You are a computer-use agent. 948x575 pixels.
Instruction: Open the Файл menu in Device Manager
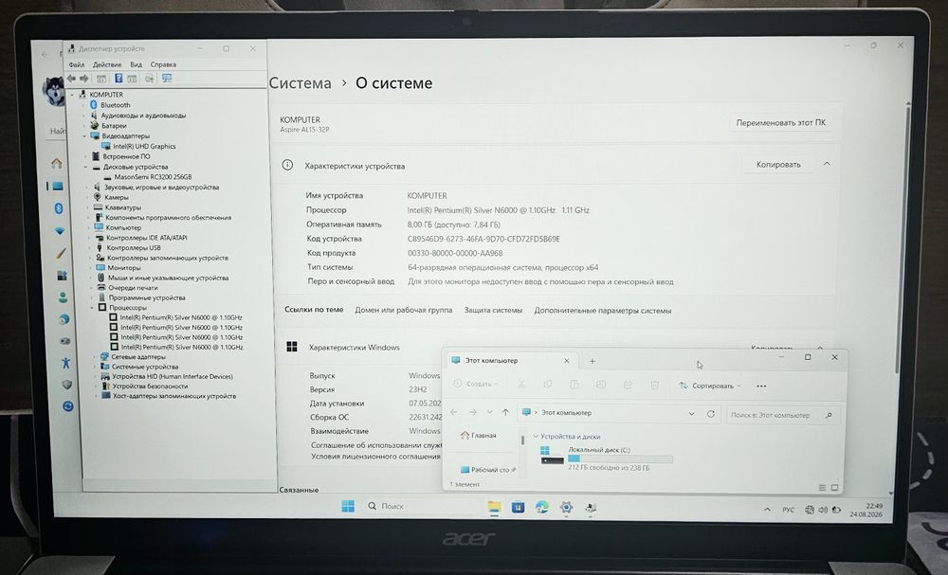coord(77,64)
